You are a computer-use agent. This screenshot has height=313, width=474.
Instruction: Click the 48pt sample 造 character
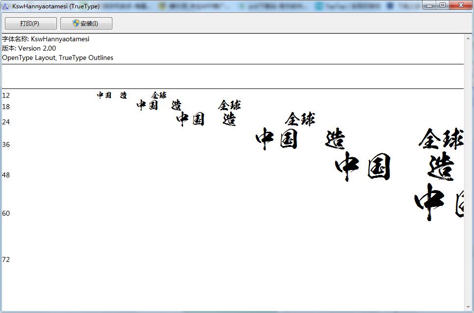441,167
